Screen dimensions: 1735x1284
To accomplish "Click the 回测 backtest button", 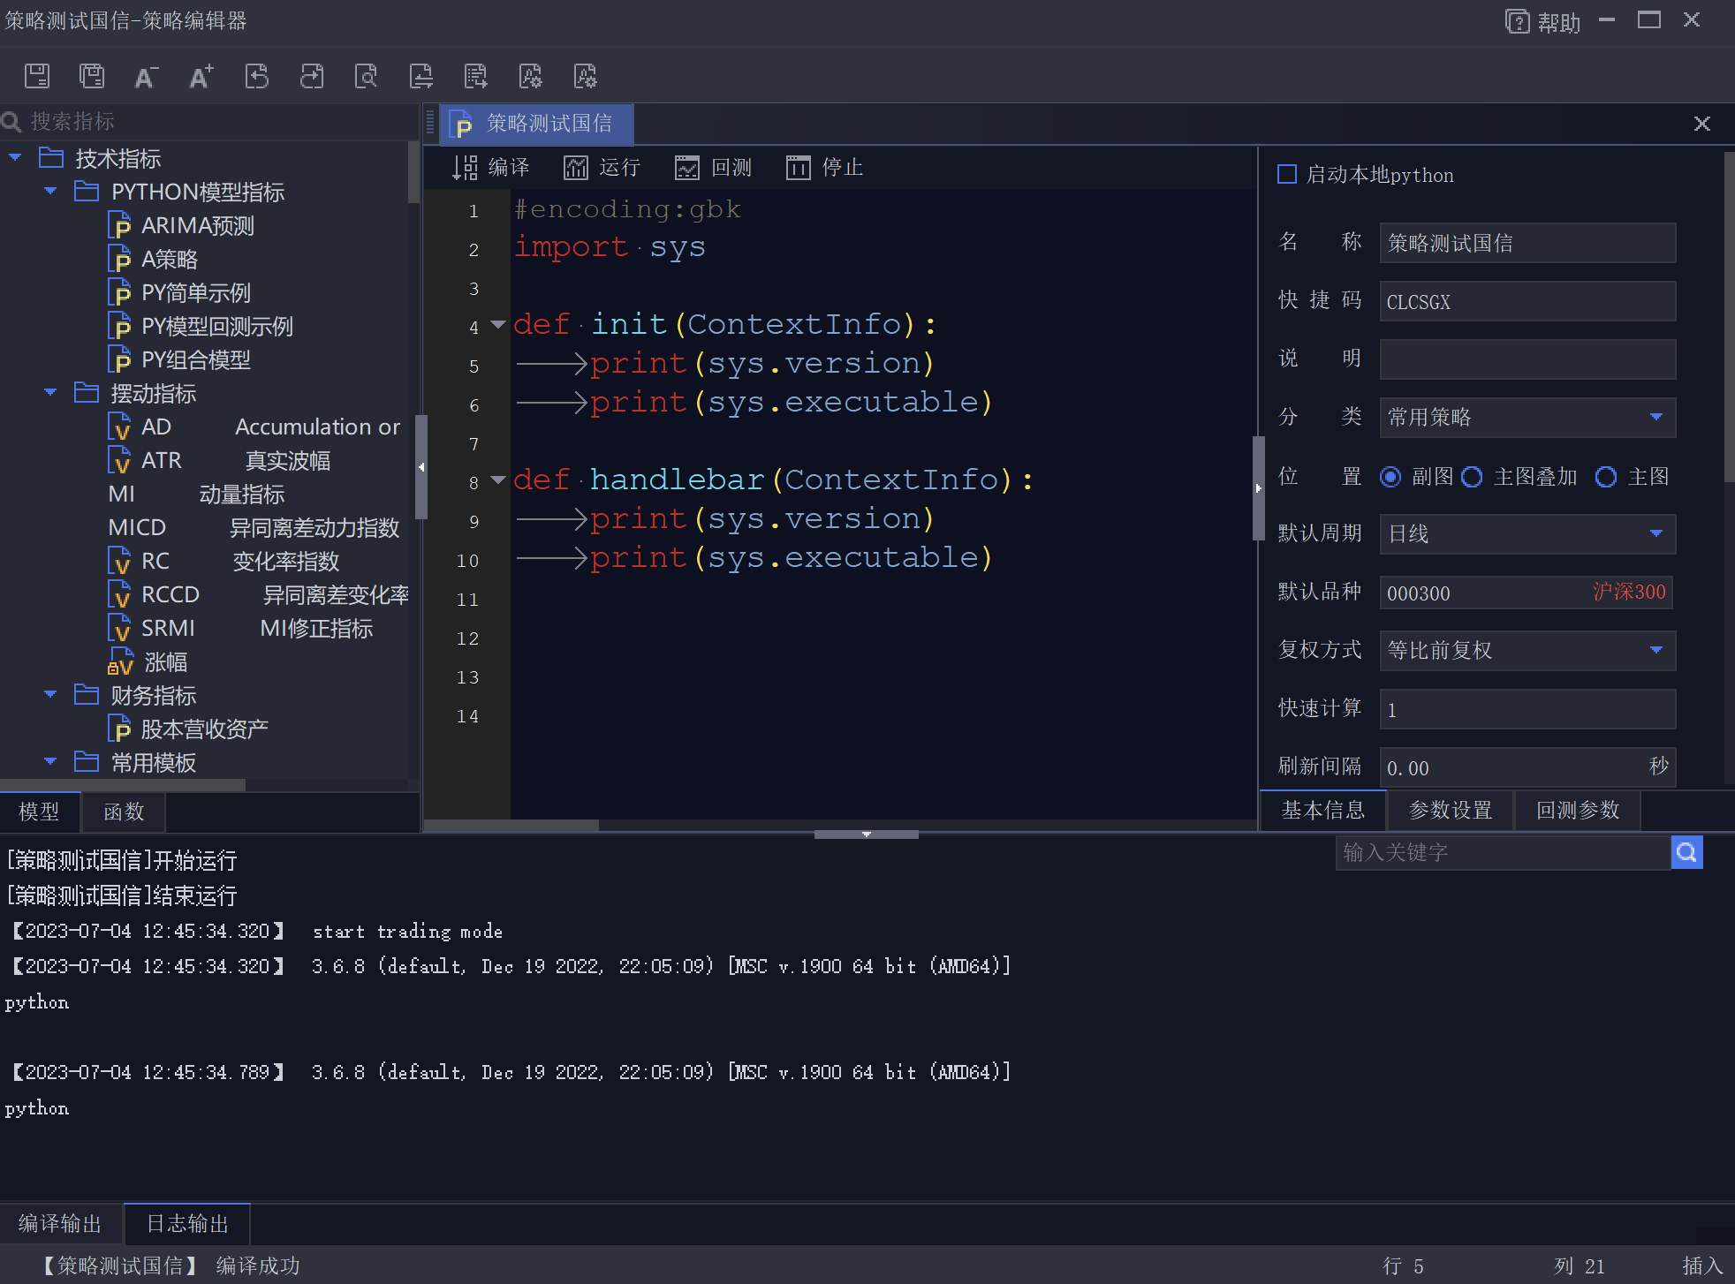I will (x=714, y=167).
